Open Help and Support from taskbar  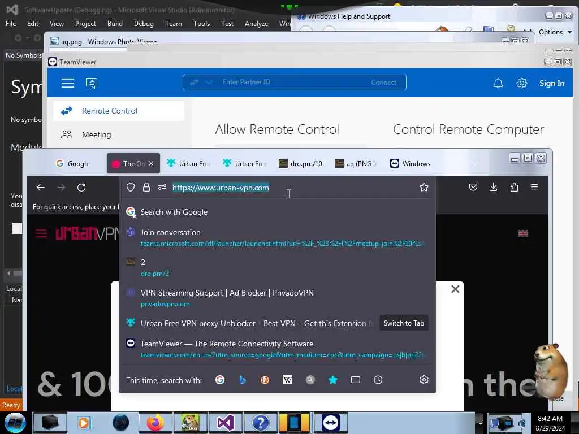[x=260, y=423]
